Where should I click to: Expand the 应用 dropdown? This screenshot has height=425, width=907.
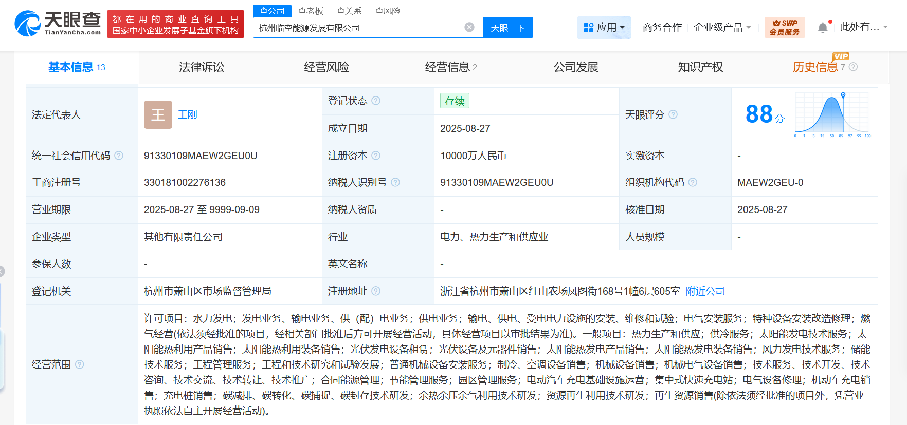point(604,27)
